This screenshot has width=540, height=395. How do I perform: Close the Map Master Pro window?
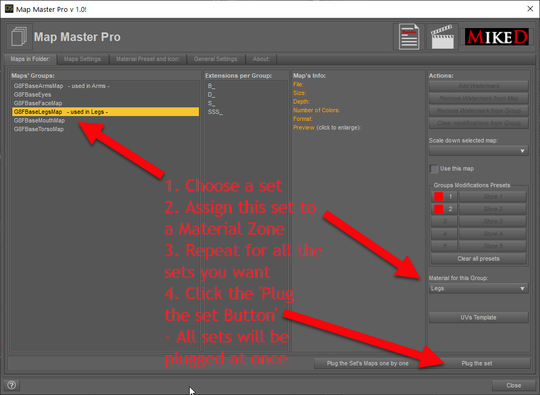(530, 9)
